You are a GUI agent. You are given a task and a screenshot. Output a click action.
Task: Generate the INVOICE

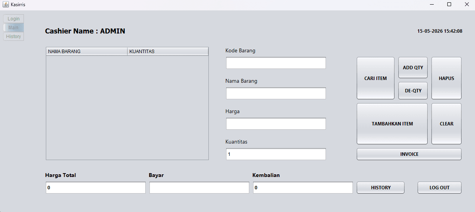[x=409, y=154]
